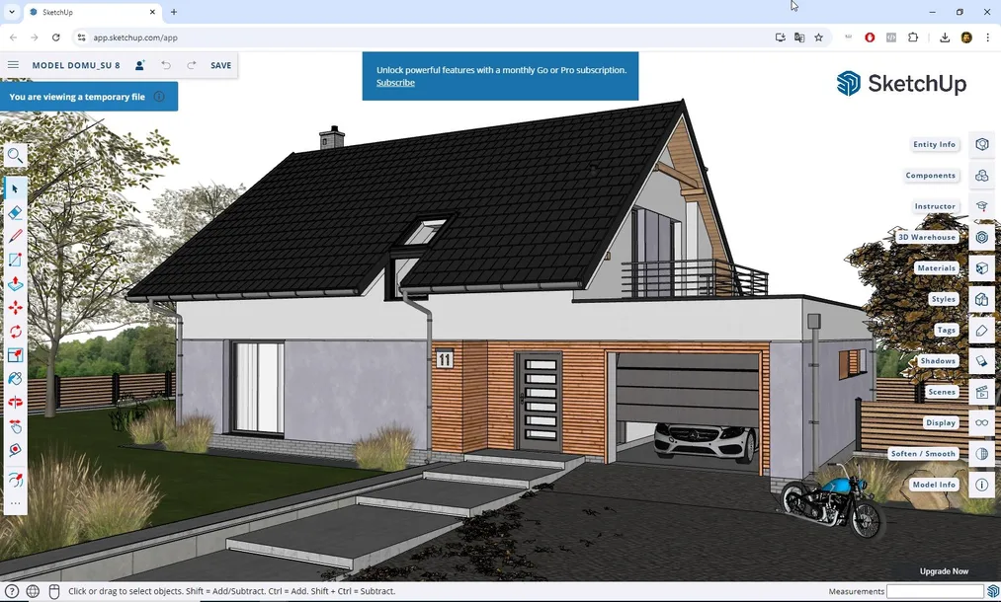
Task: Activate the Rotate tool
Action: pos(15,332)
